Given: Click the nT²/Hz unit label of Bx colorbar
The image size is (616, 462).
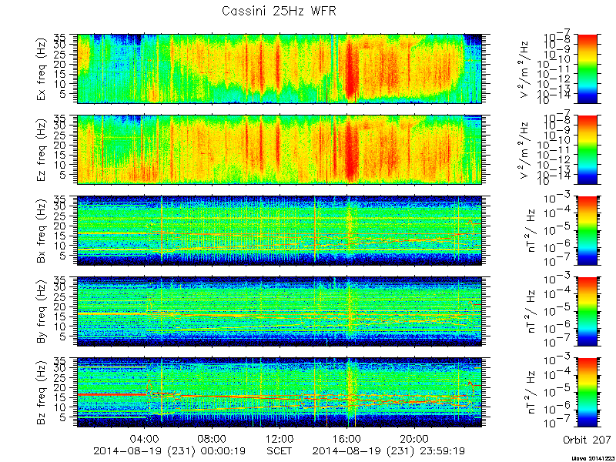Looking at the screenshot, I should click(x=531, y=230).
